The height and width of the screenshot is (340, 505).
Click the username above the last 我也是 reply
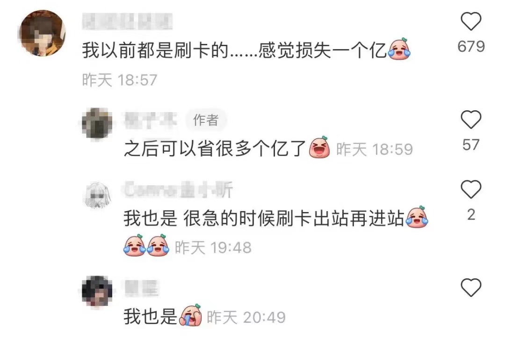[x=141, y=288]
